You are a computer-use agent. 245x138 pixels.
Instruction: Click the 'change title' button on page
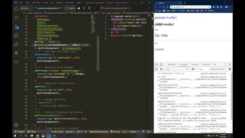click(x=159, y=49)
